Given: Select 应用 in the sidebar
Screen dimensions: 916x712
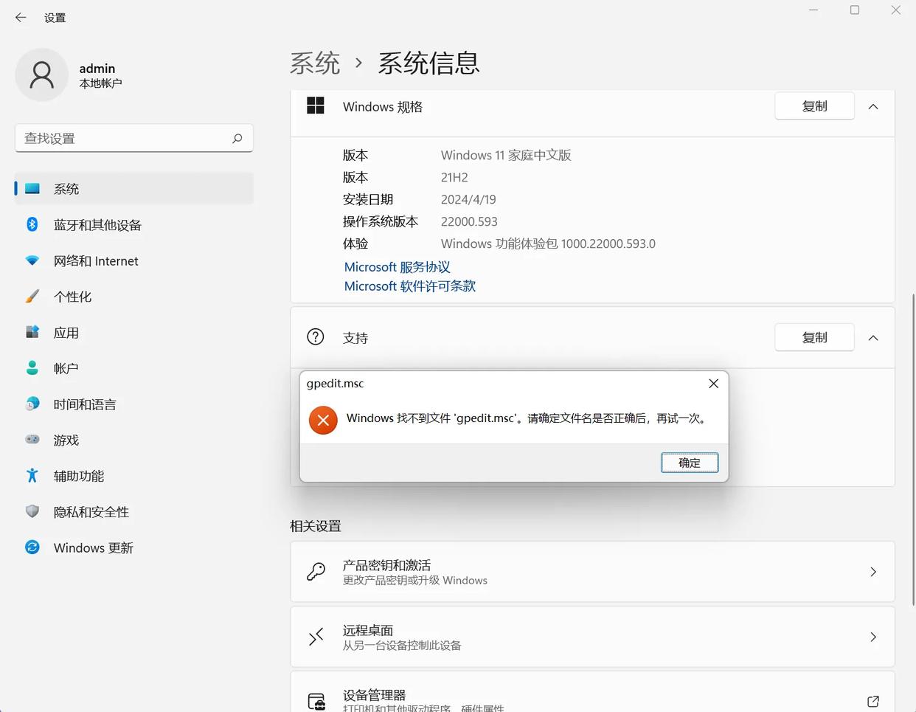Looking at the screenshot, I should (66, 333).
